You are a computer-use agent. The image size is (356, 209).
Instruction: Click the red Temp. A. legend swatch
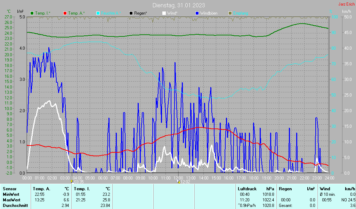65,14
